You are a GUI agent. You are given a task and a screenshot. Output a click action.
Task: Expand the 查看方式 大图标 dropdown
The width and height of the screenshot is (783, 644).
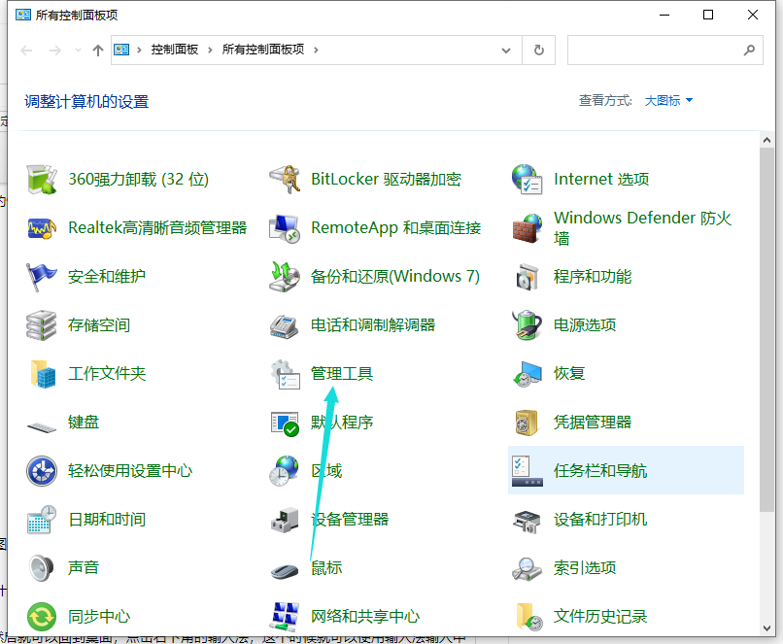point(669,100)
